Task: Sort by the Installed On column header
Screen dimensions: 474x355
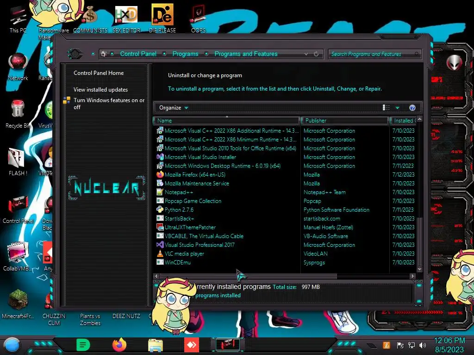Action: click(x=403, y=121)
